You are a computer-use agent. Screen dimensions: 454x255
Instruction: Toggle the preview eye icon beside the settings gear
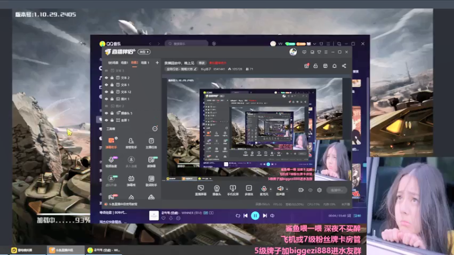pyautogui.click(x=310, y=190)
